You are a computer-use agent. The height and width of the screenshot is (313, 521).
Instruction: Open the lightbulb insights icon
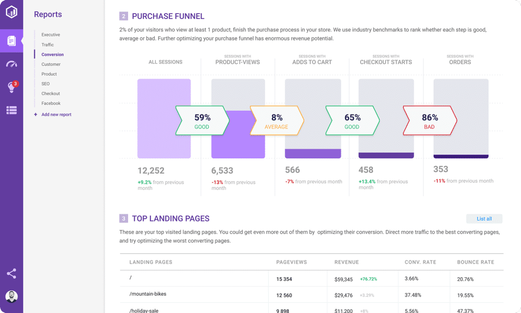coord(11,87)
